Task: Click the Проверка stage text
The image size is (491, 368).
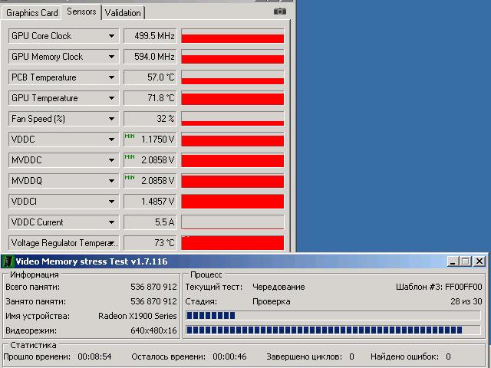Action: click(x=271, y=301)
